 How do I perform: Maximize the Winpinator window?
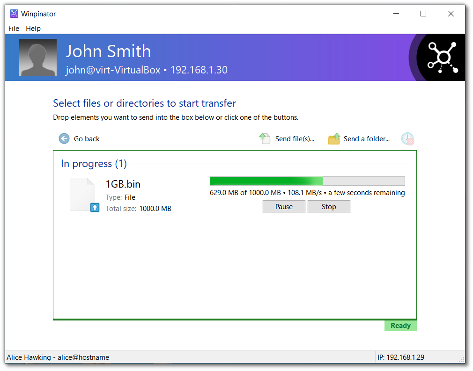coord(423,14)
